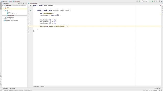Hide the Project panel with minus icon
The image size is (163, 91).
click(x=26, y=3)
